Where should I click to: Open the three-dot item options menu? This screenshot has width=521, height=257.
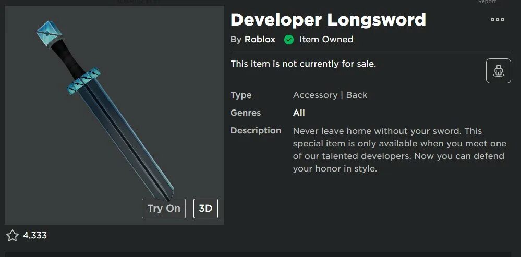[x=498, y=19]
